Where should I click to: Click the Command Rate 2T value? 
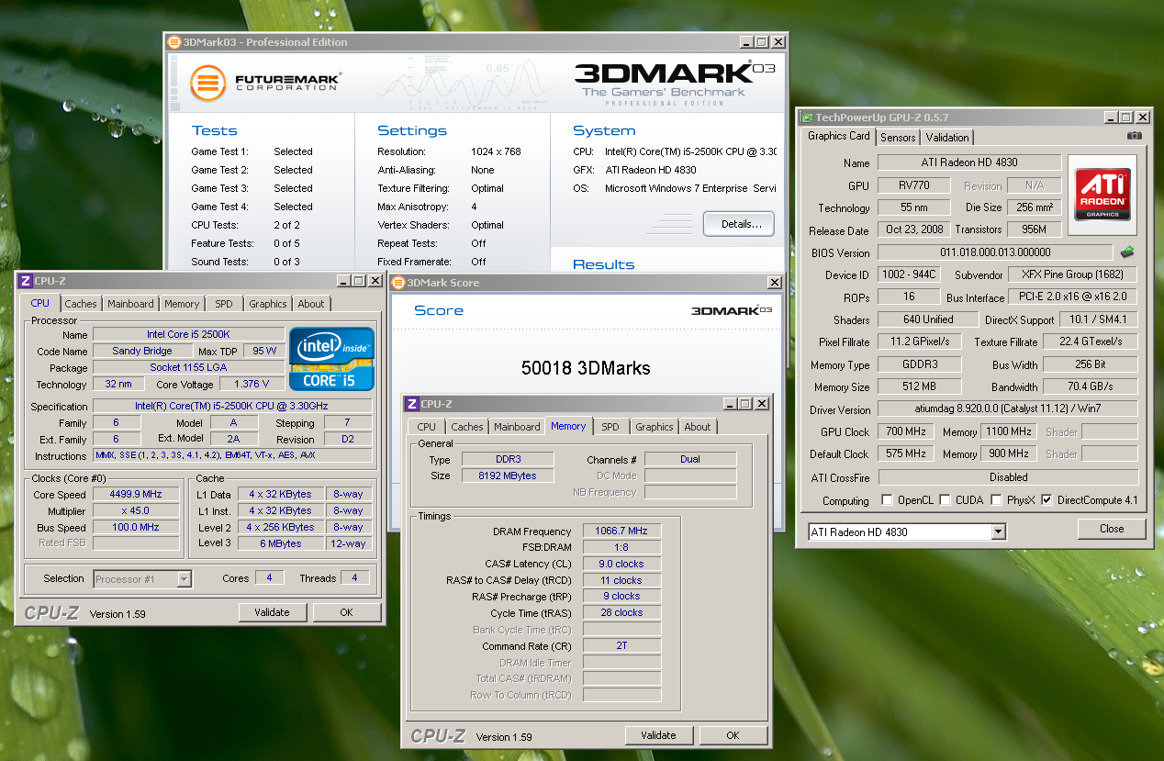[621, 645]
